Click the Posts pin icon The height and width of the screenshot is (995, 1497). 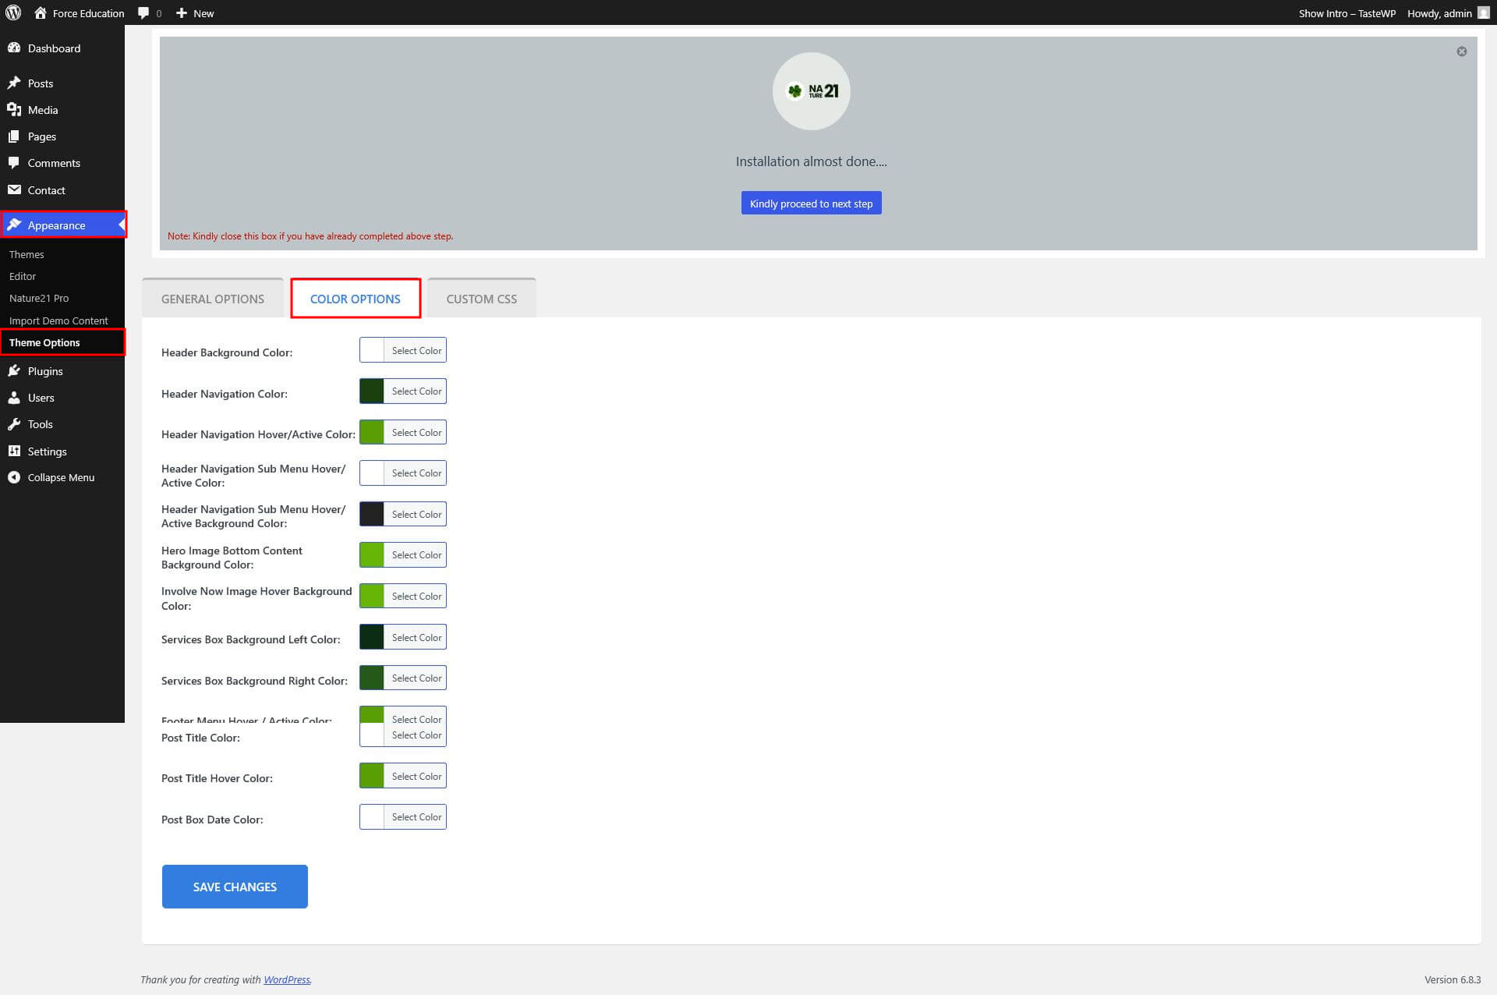coord(14,83)
